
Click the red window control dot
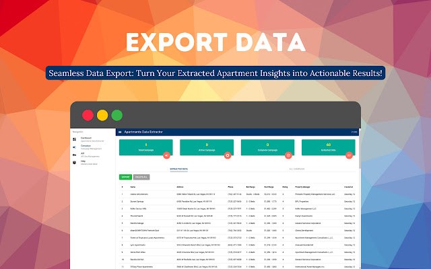(88, 115)
